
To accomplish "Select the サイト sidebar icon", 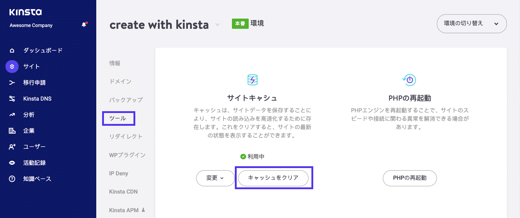I will click(12, 66).
